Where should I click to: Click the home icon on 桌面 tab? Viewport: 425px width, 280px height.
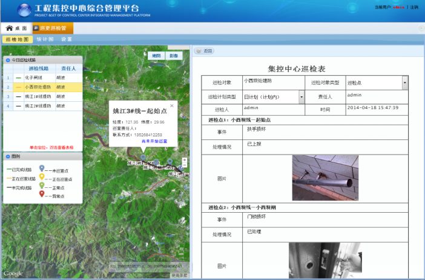pos(9,28)
